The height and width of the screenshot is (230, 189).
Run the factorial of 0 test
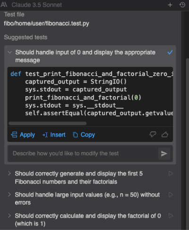pos(171,216)
